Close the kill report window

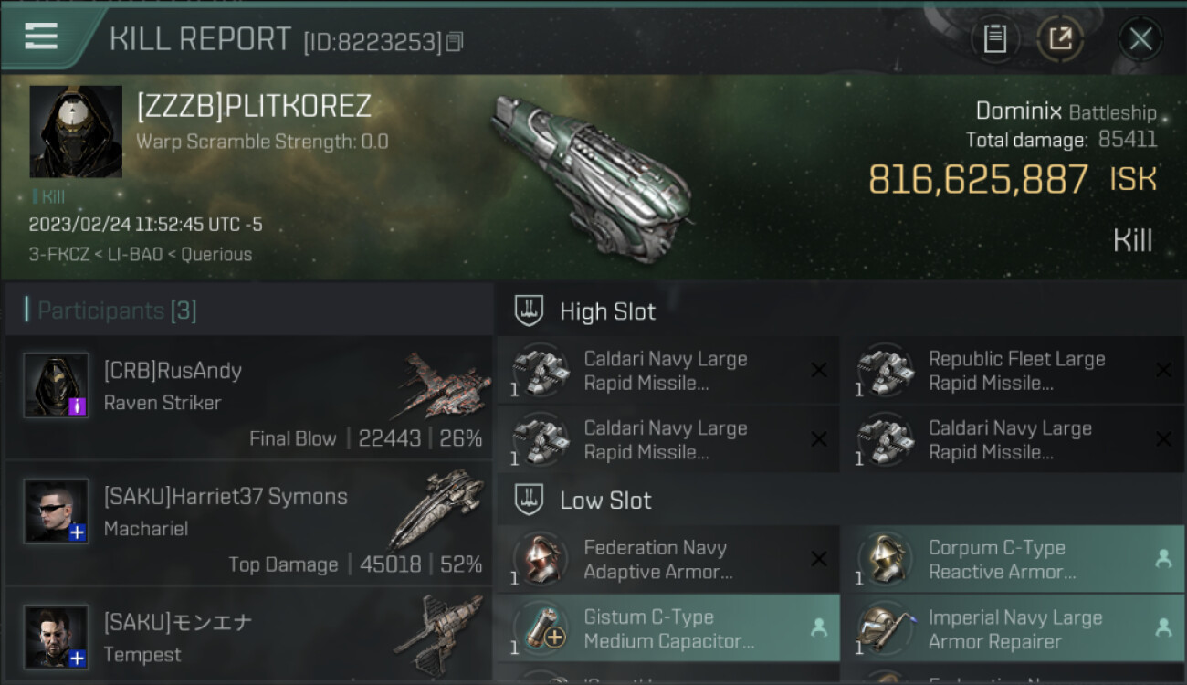[1140, 38]
